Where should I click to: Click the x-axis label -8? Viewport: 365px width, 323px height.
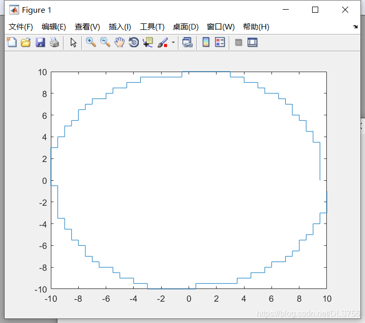78,299
